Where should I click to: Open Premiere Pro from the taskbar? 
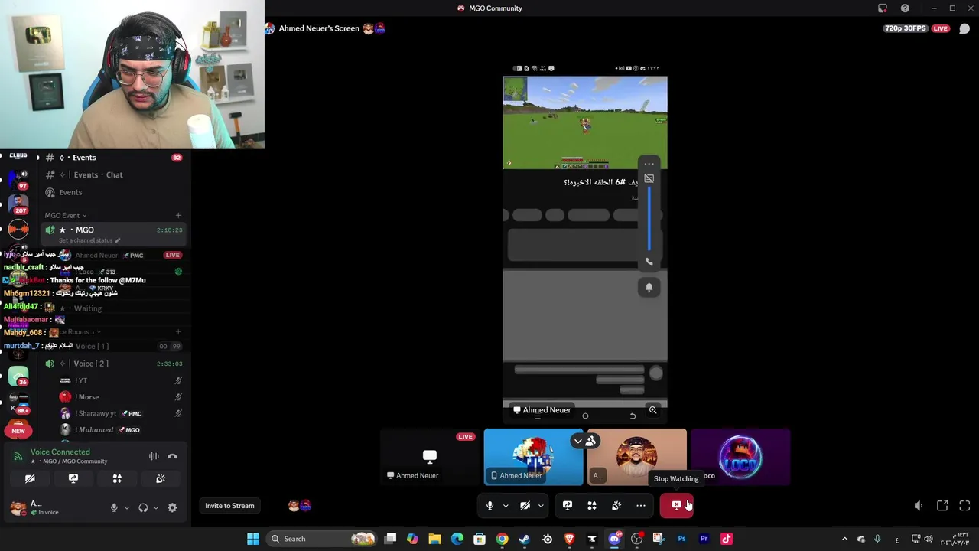click(x=704, y=539)
